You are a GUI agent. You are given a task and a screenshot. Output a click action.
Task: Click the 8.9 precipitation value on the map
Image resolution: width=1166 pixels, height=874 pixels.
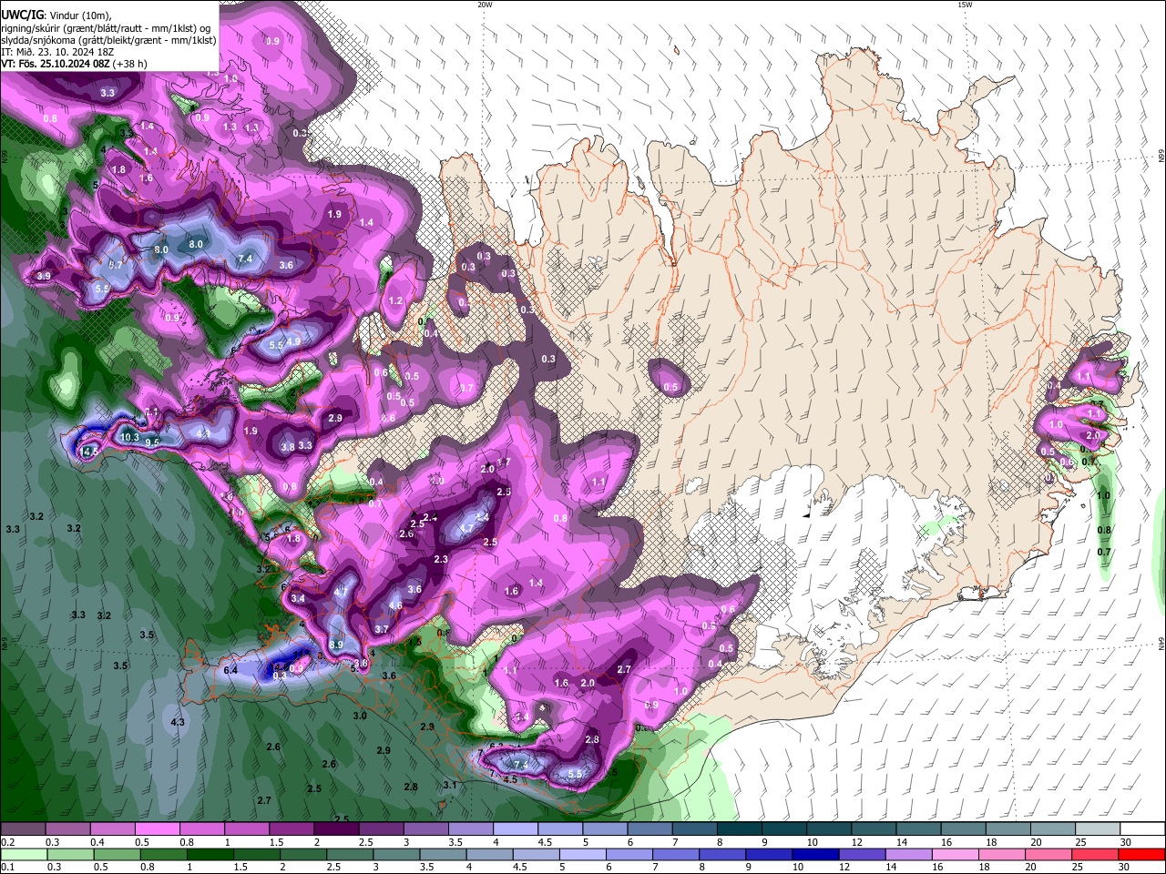[x=336, y=645]
